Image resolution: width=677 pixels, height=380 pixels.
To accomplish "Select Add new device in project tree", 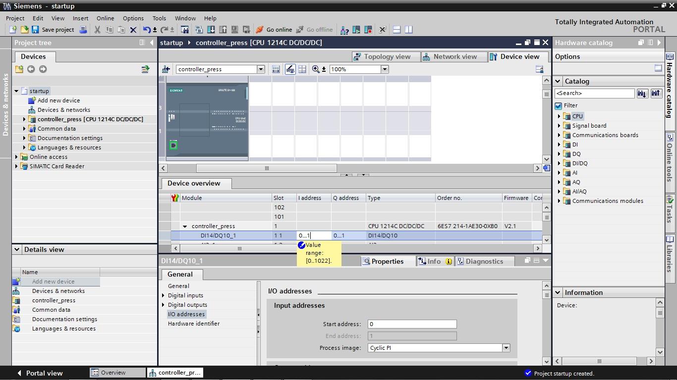I will [x=58, y=100].
